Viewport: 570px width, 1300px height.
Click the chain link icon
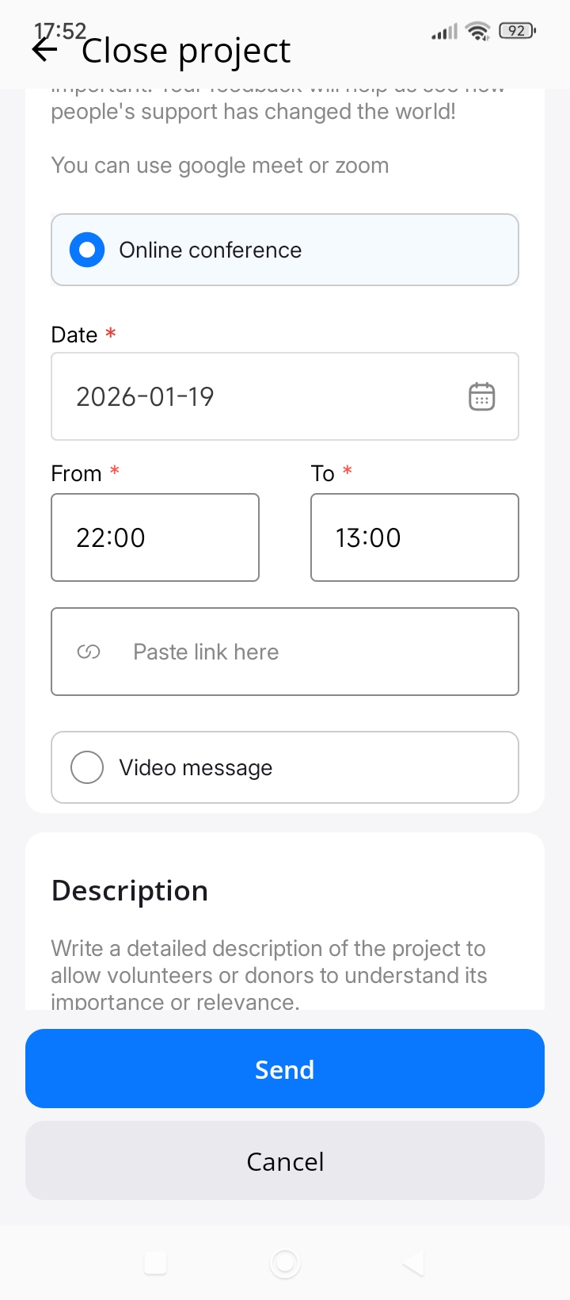coord(89,652)
